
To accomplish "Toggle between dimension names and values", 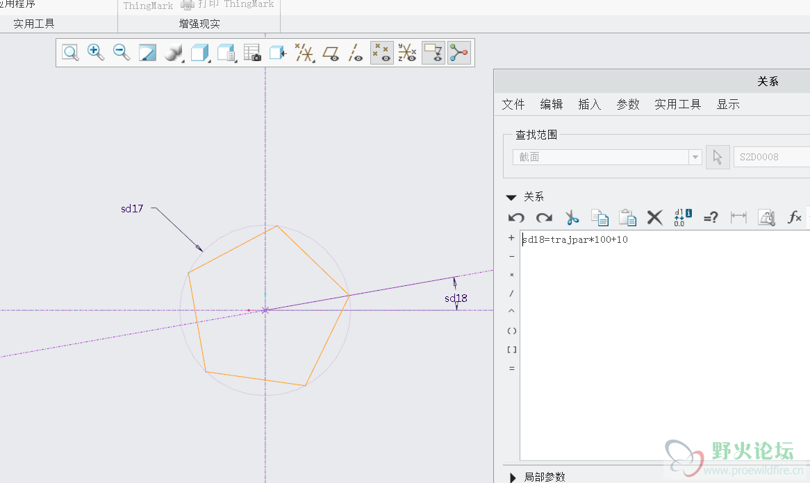I will pyautogui.click(x=683, y=218).
